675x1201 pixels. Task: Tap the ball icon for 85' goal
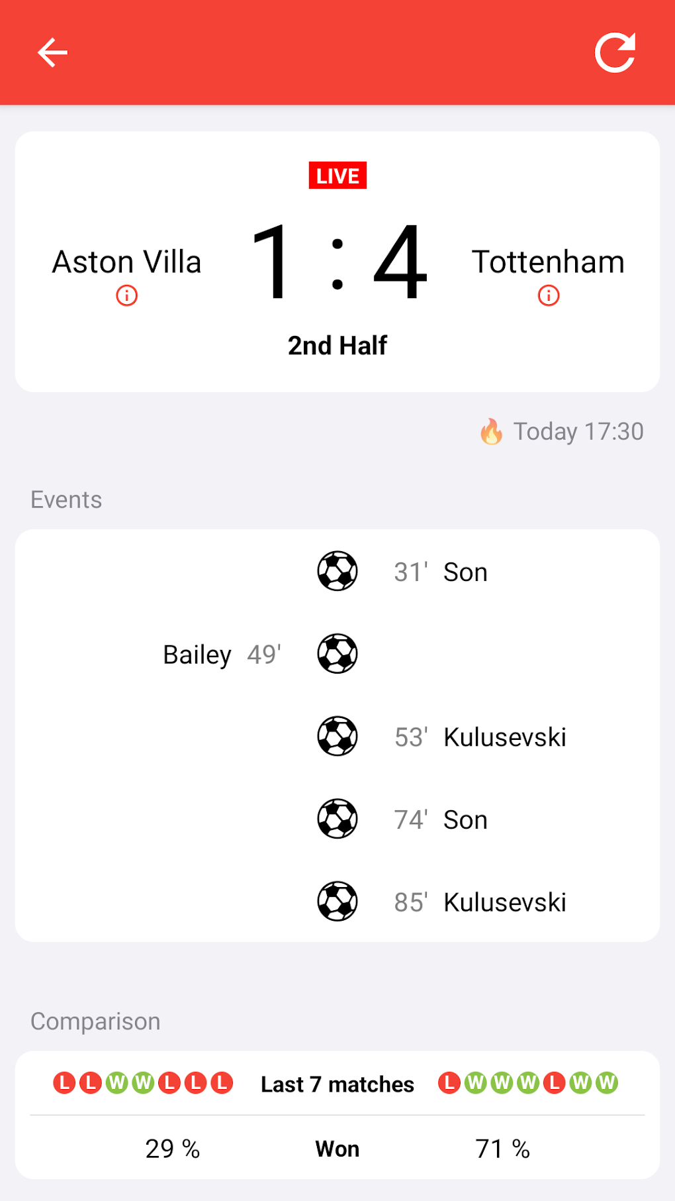click(x=337, y=902)
